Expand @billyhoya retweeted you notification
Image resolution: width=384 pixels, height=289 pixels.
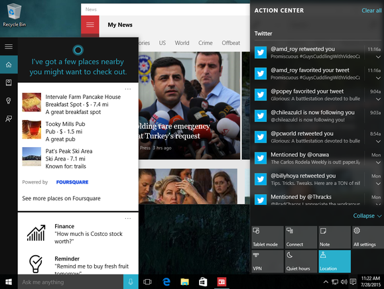coord(378,184)
